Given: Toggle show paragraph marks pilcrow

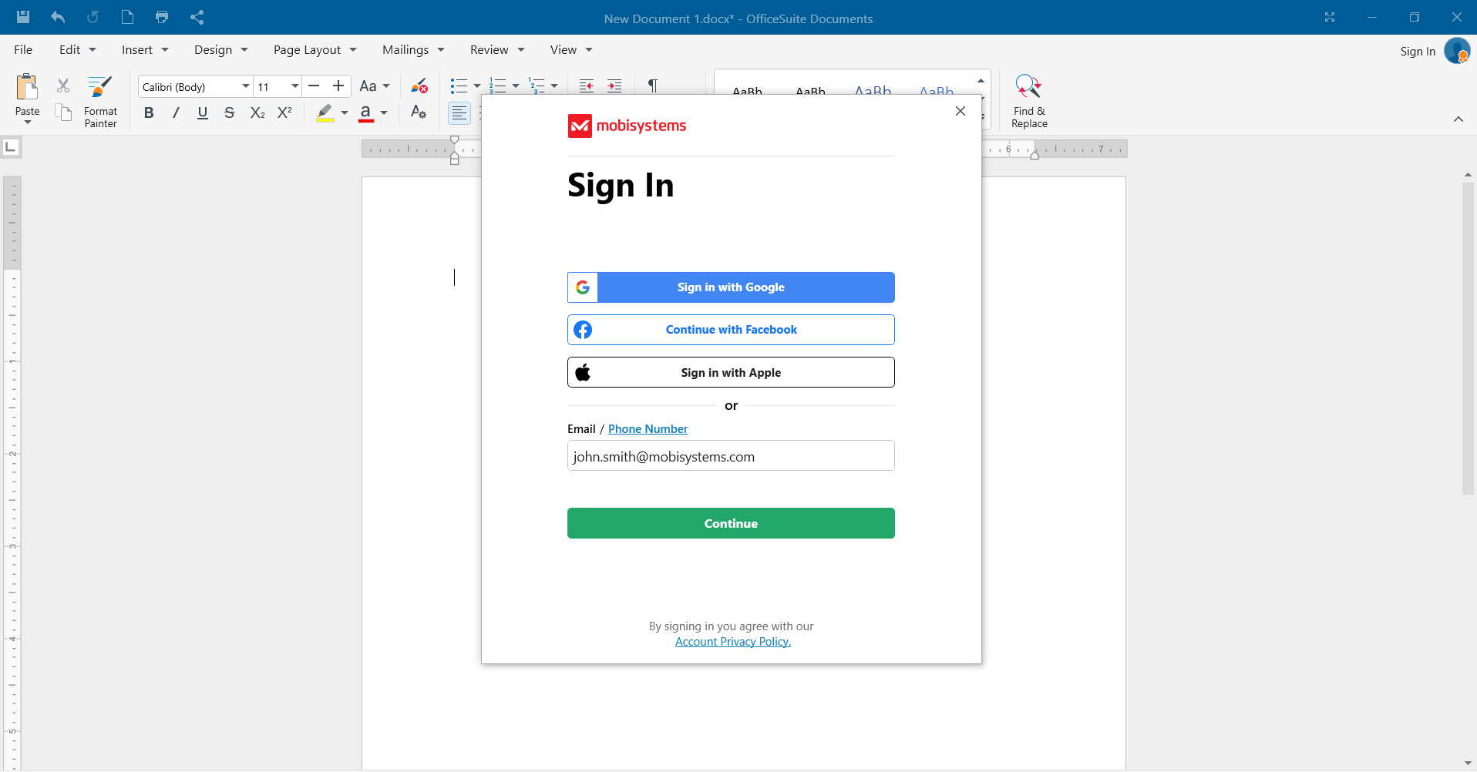Looking at the screenshot, I should click(653, 86).
